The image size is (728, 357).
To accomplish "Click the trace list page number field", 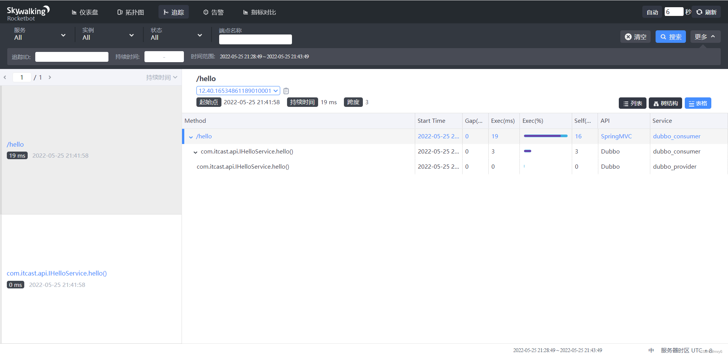I will pyautogui.click(x=22, y=77).
